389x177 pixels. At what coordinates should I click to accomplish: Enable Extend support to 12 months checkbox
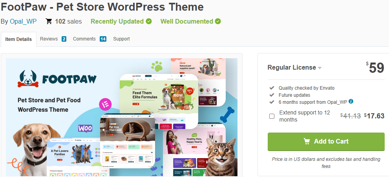click(272, 116)
